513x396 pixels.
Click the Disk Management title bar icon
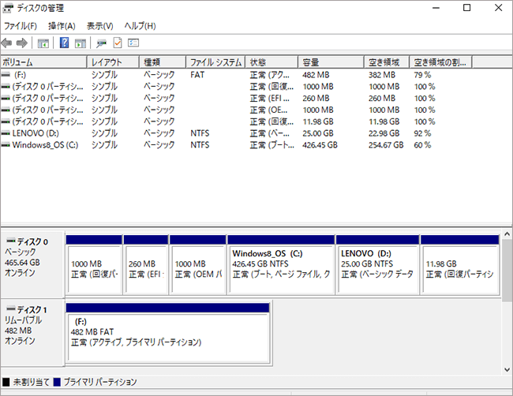click(x=8, y=8)
